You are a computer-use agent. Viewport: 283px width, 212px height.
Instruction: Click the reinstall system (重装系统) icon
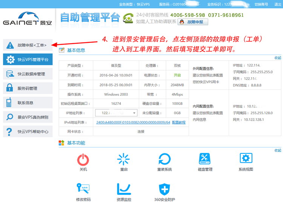[x=165, y=159]
